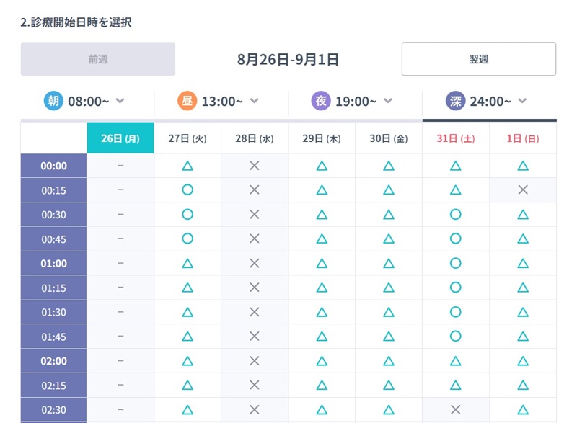Pick the triangle slot at 02:00 on 31日

(x=456, y=361)
